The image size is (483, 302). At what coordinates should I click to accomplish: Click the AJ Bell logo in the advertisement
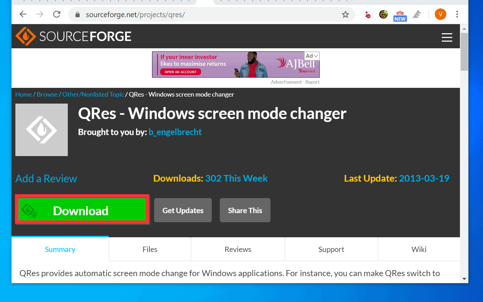pyautogui.click(x=299, y=65)
